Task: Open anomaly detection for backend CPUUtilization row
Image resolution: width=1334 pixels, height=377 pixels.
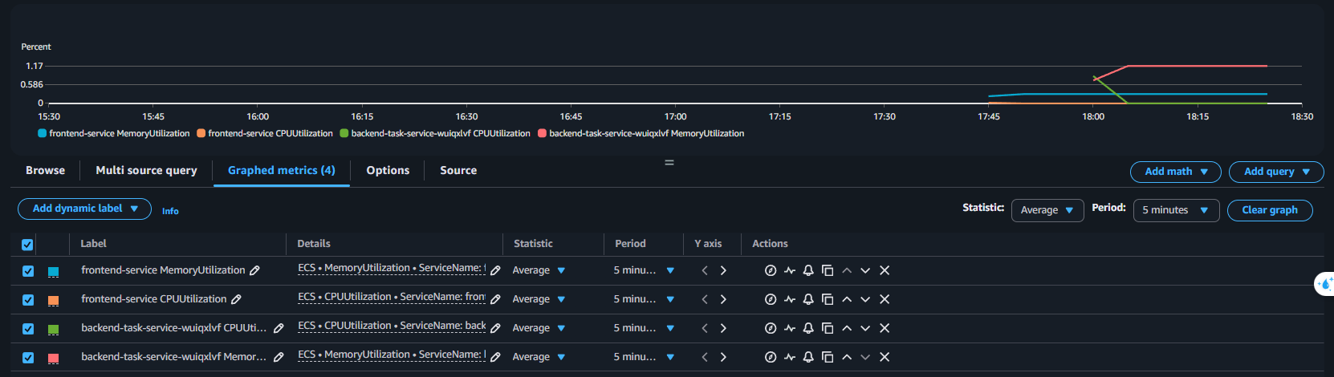Action: point(790,328)
